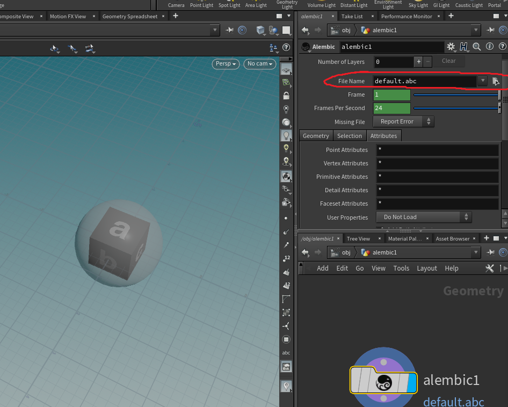Open the file chooser next to File Name
Viewport: 508px width, 407px height.
(496, 81)
